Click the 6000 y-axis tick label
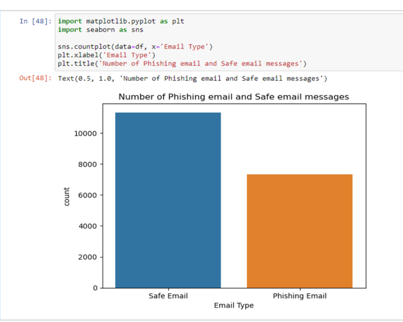403x322 pixels. click(88, 195)
